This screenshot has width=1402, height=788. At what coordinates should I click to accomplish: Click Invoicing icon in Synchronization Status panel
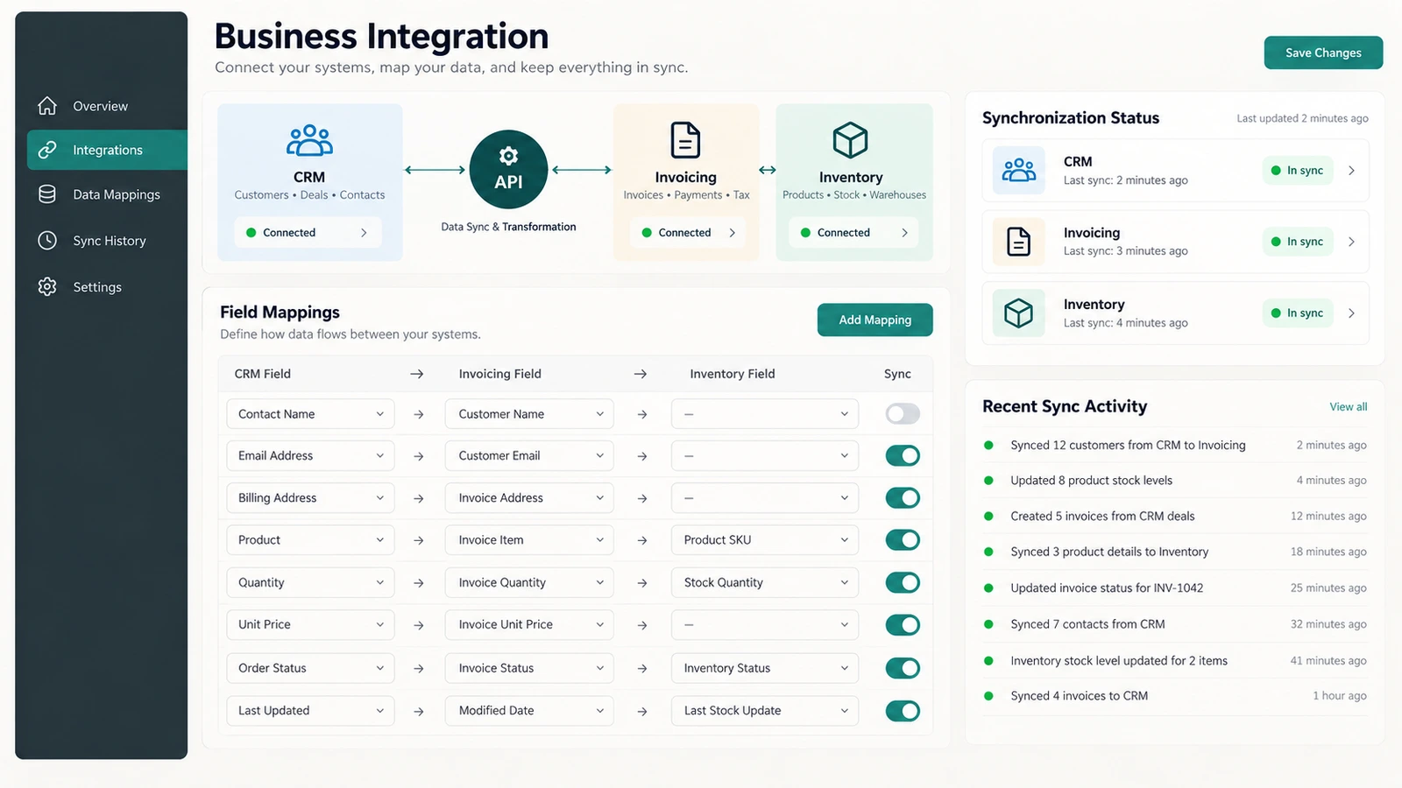[1018, 242]
